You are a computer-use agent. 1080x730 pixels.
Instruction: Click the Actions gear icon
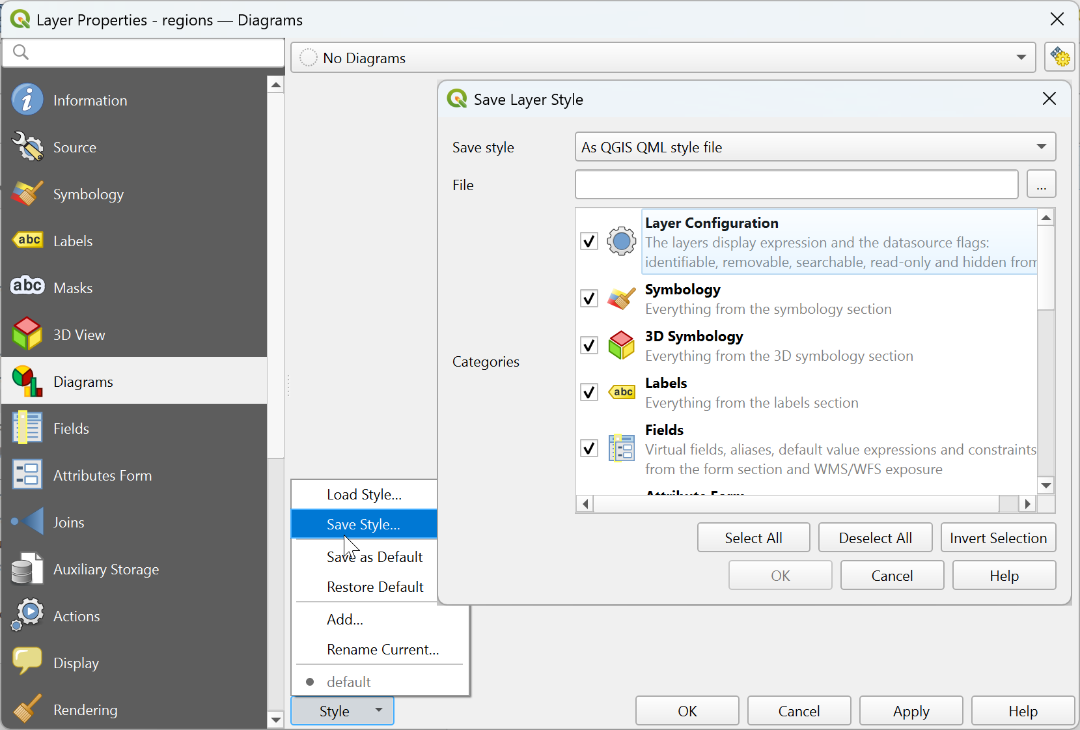click(x=27, y=615)
